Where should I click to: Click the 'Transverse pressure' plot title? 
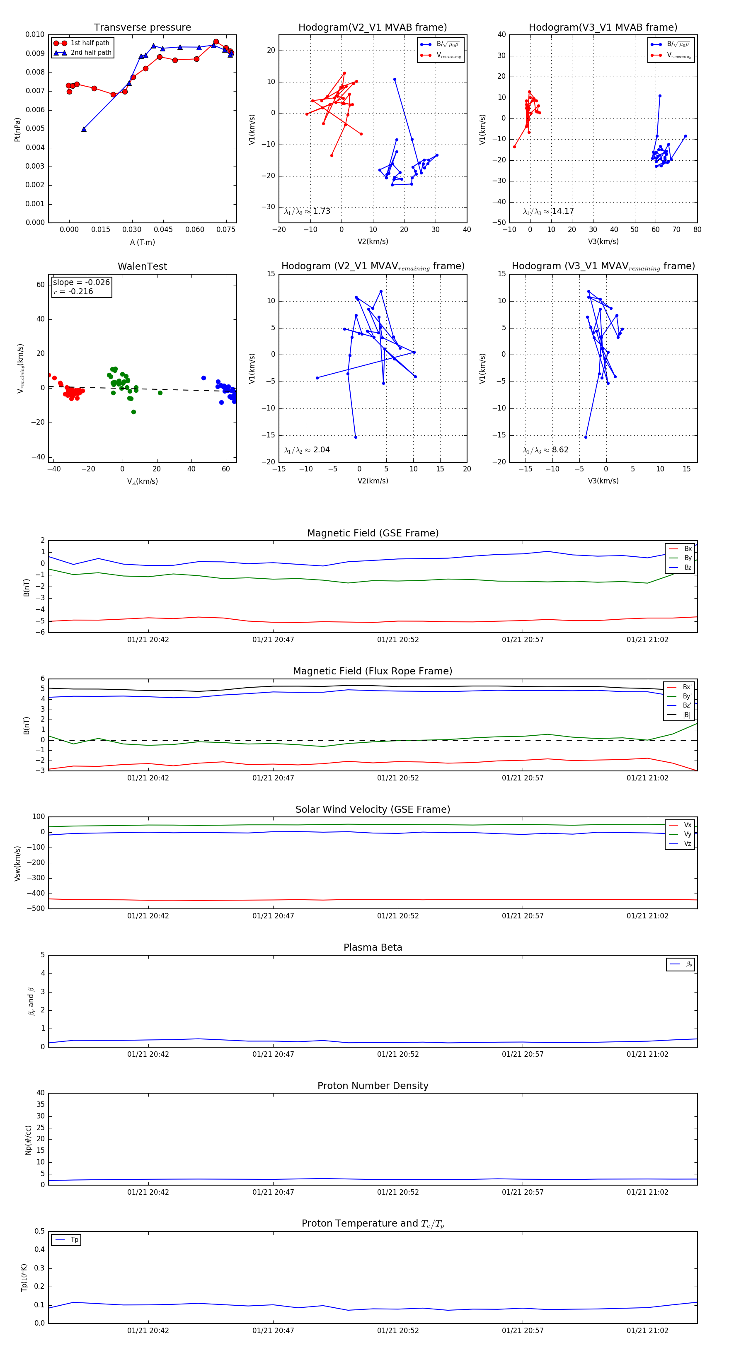tap(142, 27)
